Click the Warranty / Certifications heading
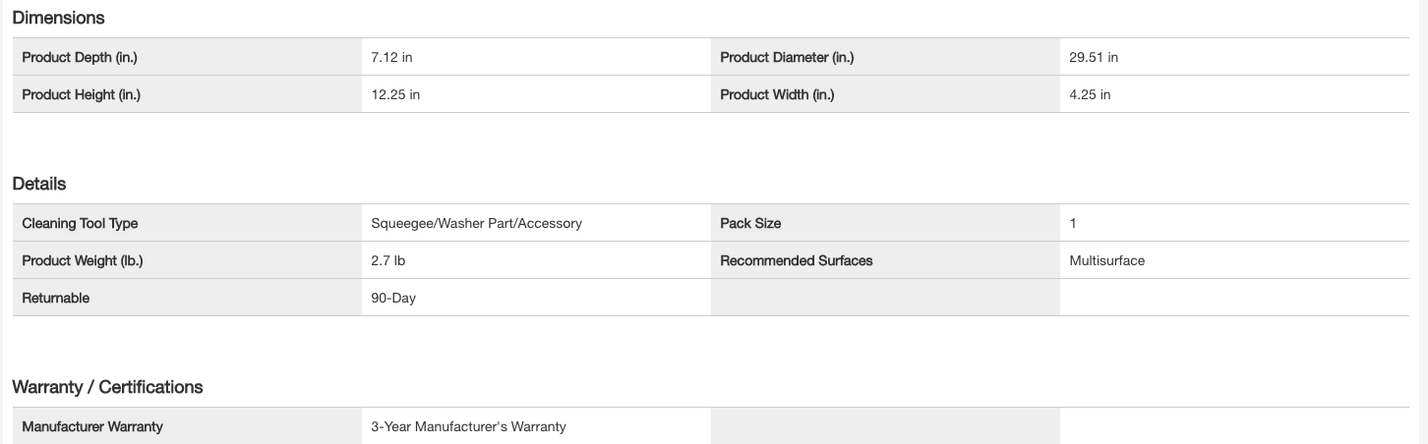The width and height of the screenshot is (1428, 444). [107, 387]
